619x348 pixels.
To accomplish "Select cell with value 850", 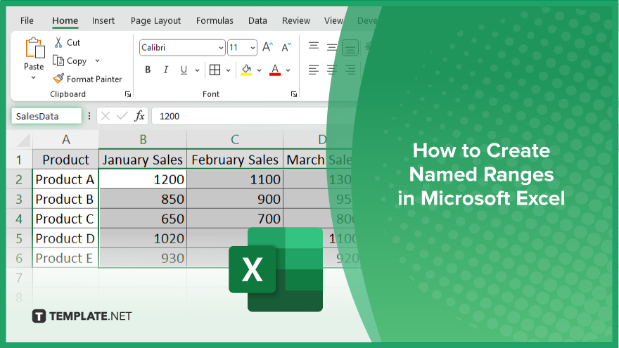I will pos(143,199).
